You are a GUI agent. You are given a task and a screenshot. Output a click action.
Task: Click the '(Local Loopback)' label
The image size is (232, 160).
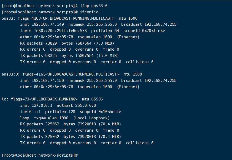coord(92,118)
